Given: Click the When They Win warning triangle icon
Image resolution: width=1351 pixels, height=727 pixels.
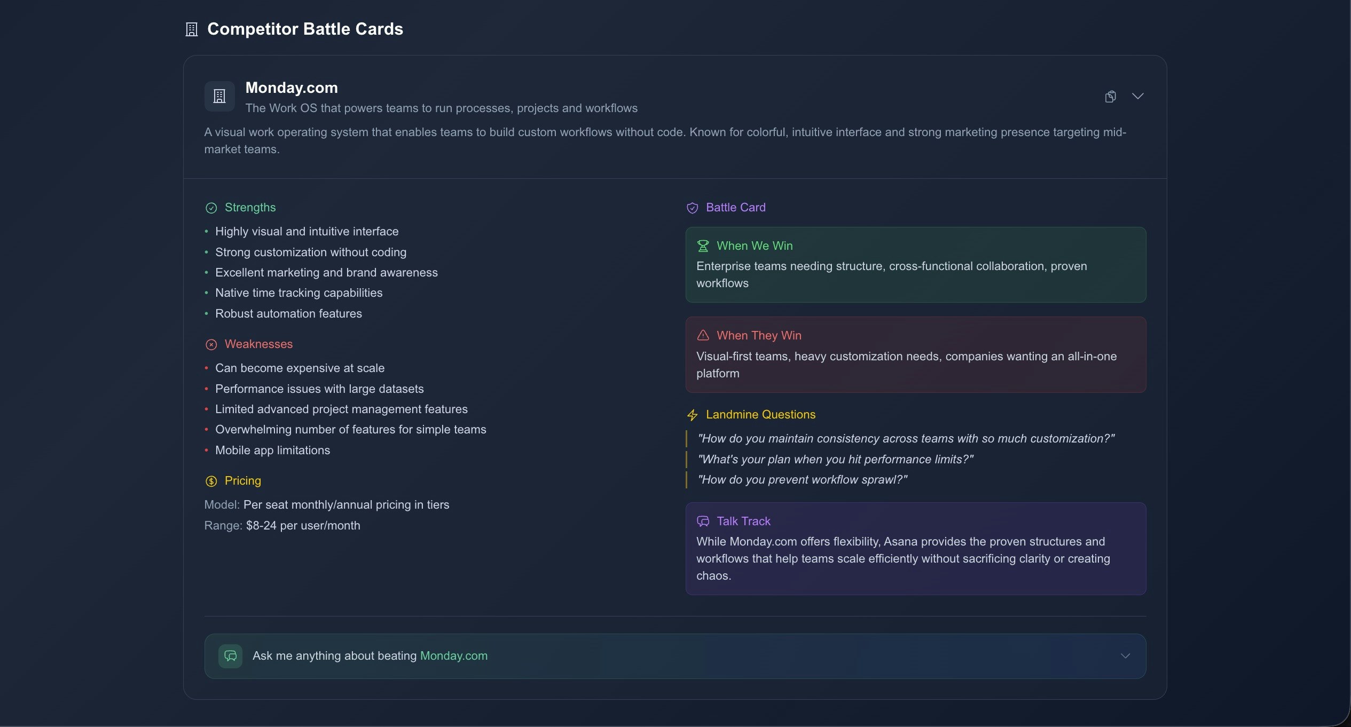Looking at the screenshot, I should click(x=703, y=335).
